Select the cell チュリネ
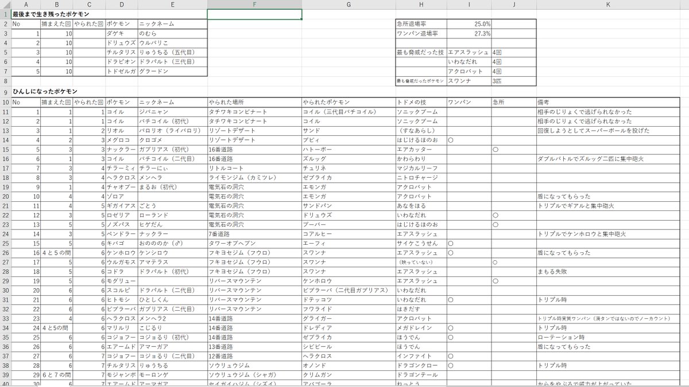The height and width of the screenshot is (387, 689). [x=349, y=168]
